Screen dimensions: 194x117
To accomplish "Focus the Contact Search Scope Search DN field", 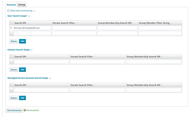I will point(41,62).
